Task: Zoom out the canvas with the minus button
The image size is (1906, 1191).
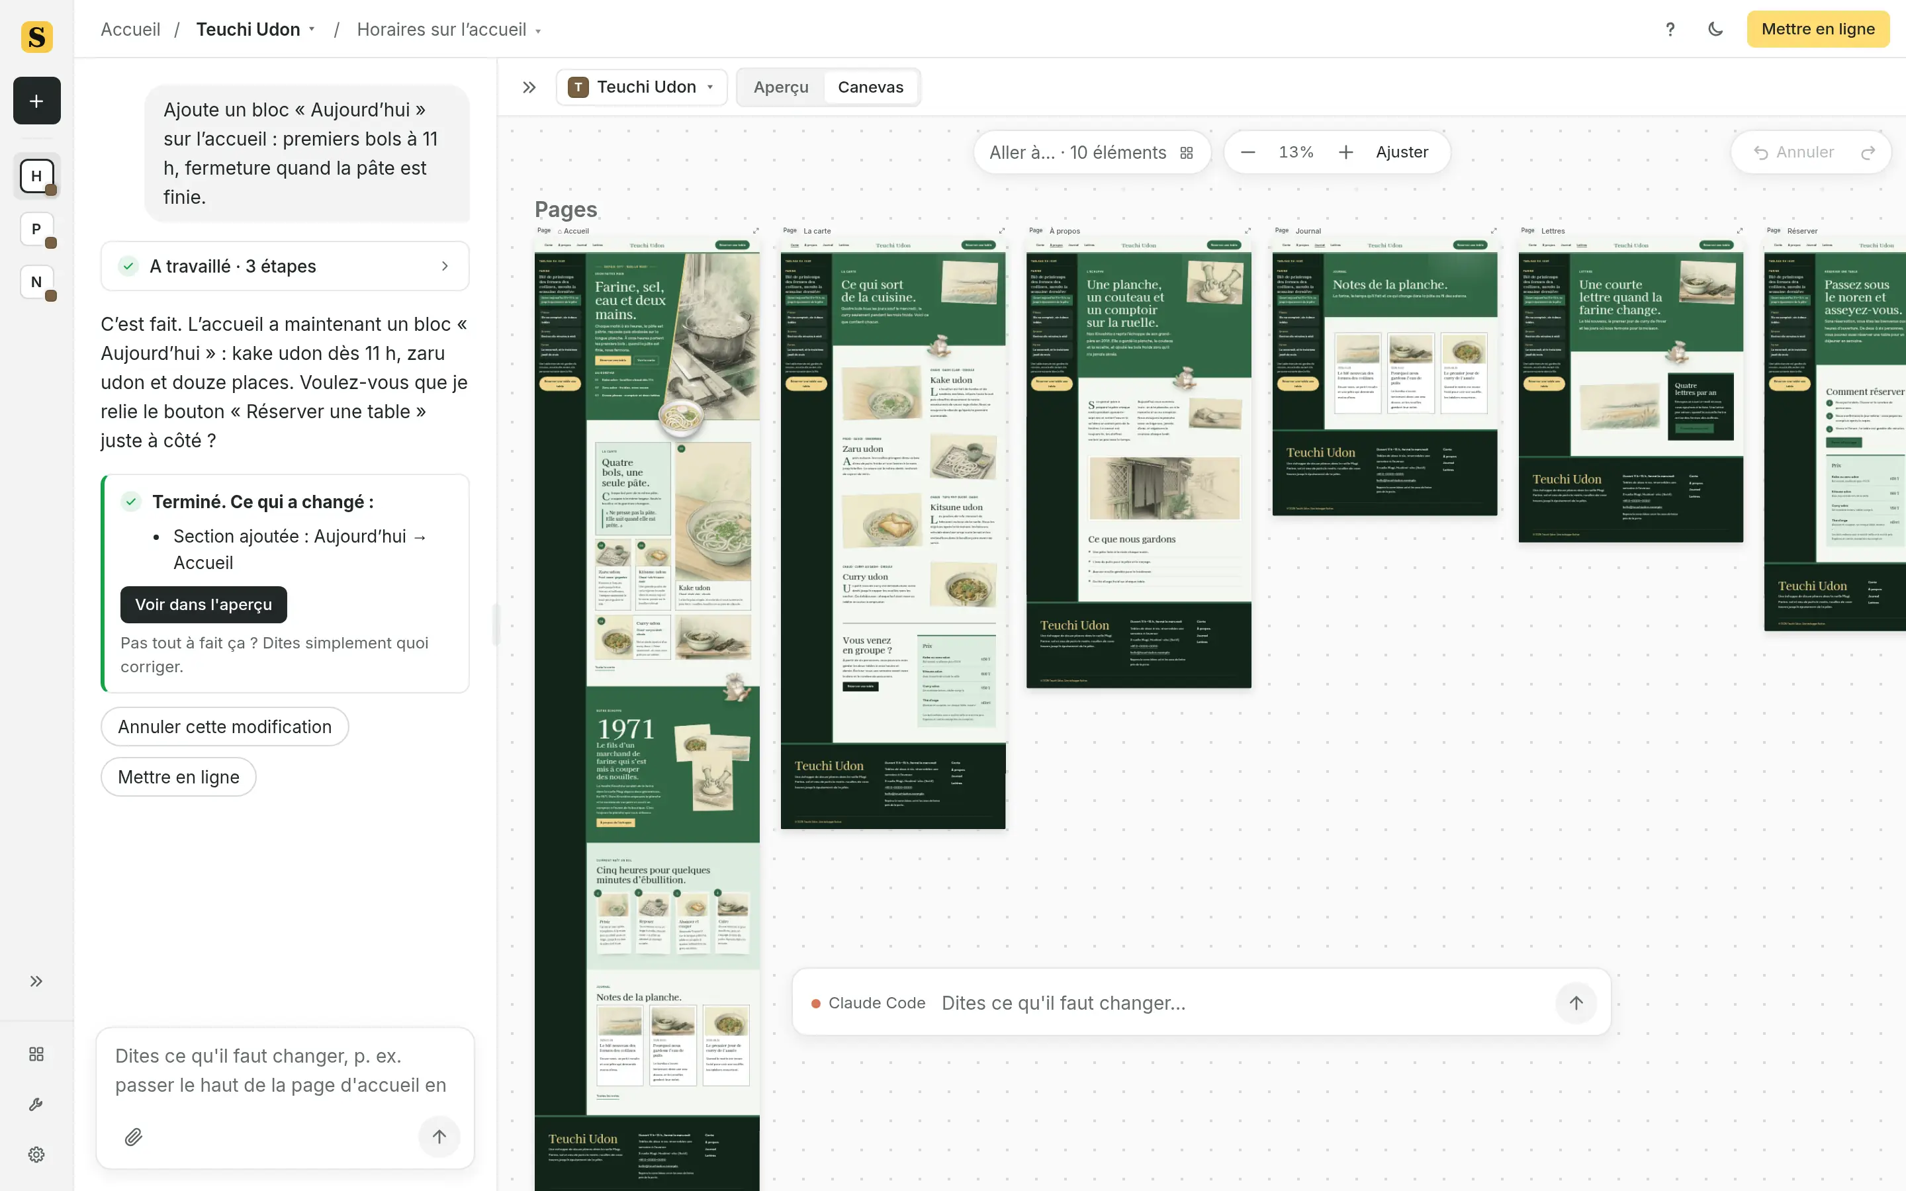Action: click(1248, 152)
